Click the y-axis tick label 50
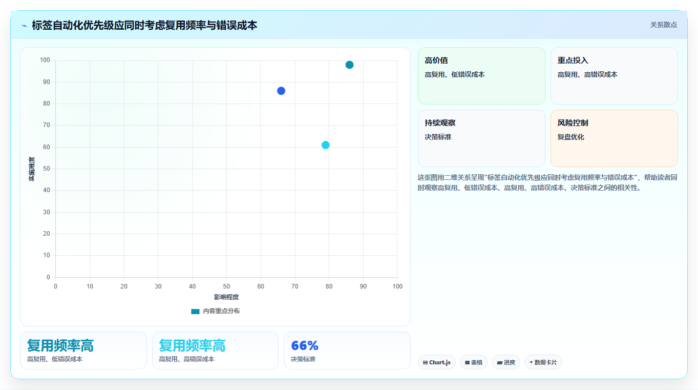Viewport: 698px width, 390px height. coord(47,169)
